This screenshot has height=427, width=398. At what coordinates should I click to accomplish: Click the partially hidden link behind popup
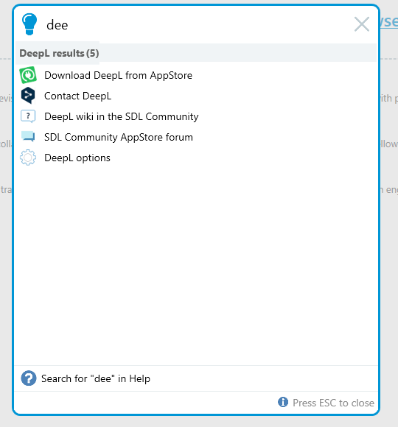[389, 22]
